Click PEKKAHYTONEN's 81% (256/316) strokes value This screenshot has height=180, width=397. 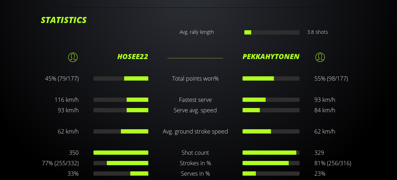pyautogui.click(x=332, y=163)
